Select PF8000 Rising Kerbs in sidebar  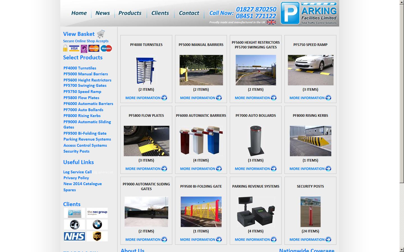click(x=82, y=116)
